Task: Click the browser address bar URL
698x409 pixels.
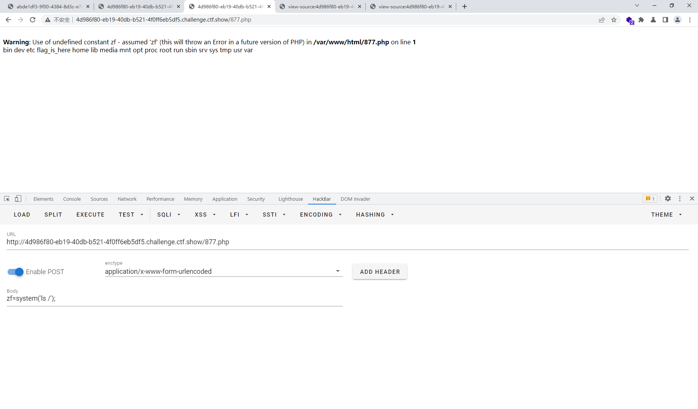Action: (163, 20)
